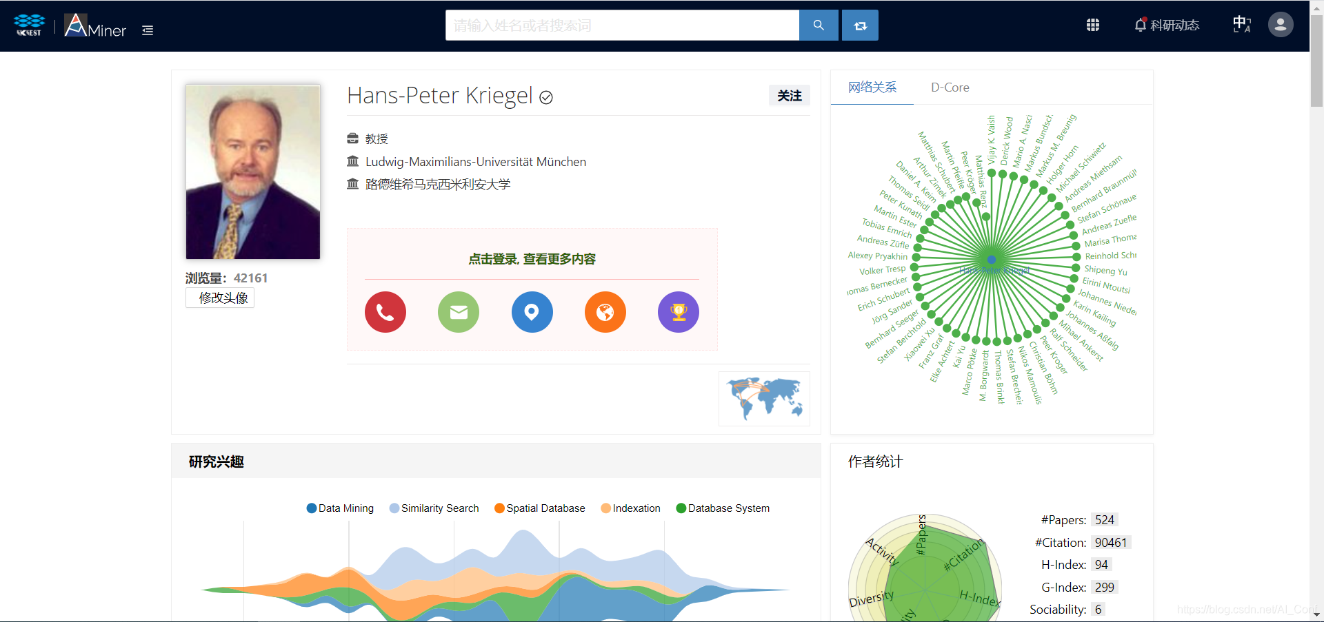Open the user account avatar
This screenshot has width=1324, height=622.
(1281, 25)
